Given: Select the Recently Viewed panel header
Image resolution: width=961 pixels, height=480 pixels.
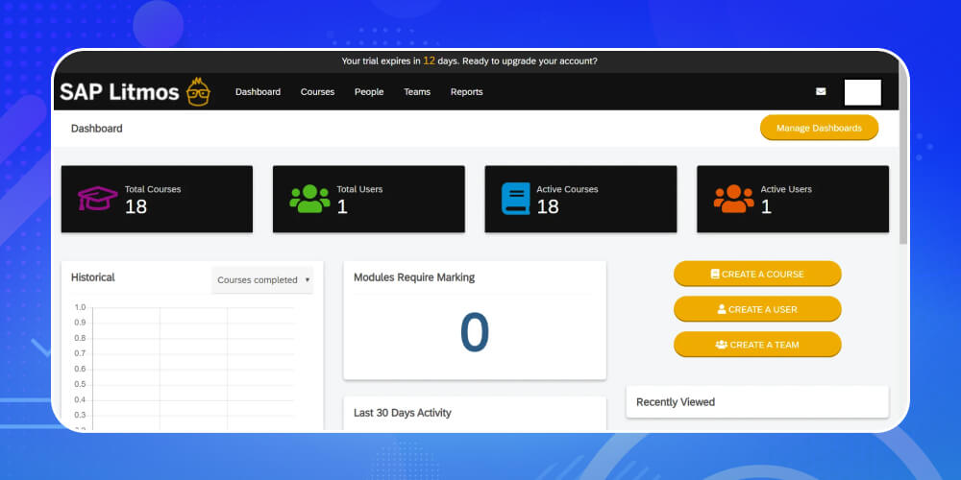Looking at the screenshot, I should click(x=676, y=402).
